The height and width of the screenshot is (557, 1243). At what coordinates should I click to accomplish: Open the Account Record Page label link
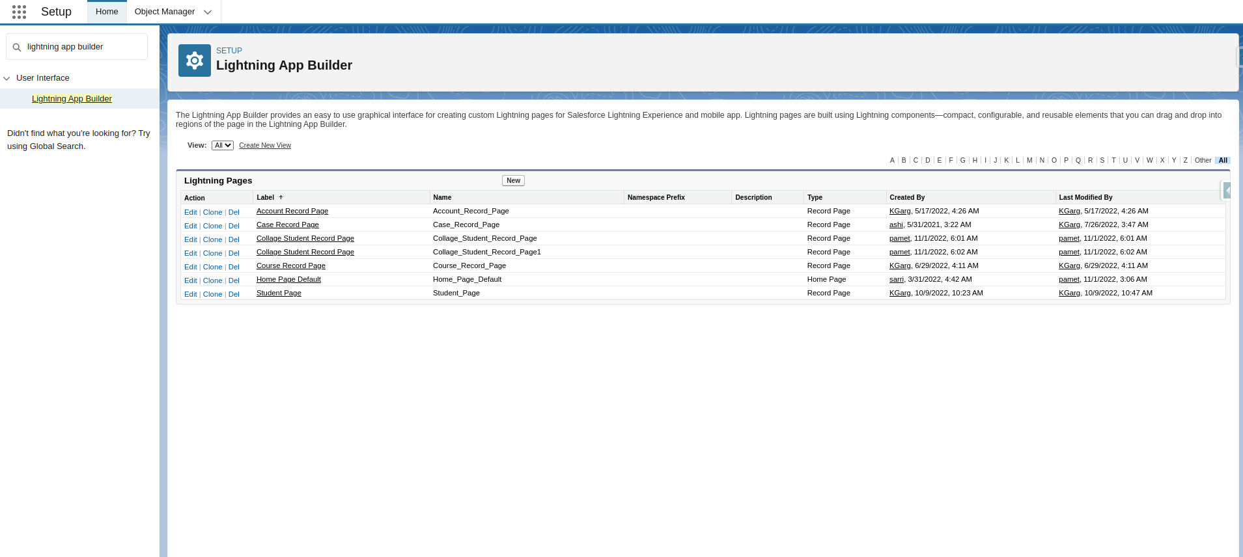tap(292, 211)
